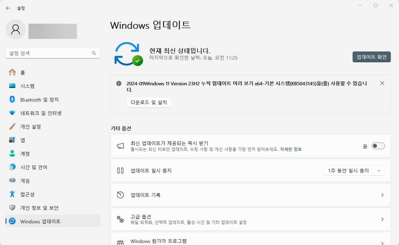Click the gray account name placeholder

tap(53, 31)
